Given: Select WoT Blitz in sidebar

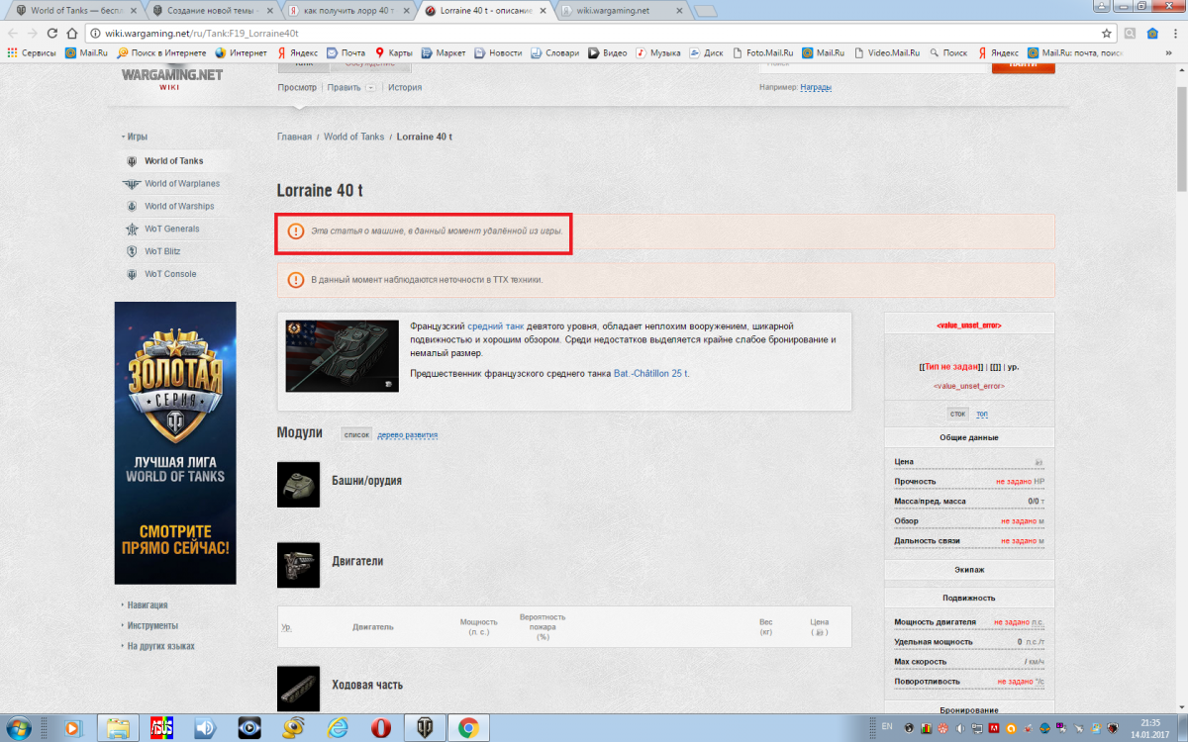Looking at the screenshot, I should [153, 252].
